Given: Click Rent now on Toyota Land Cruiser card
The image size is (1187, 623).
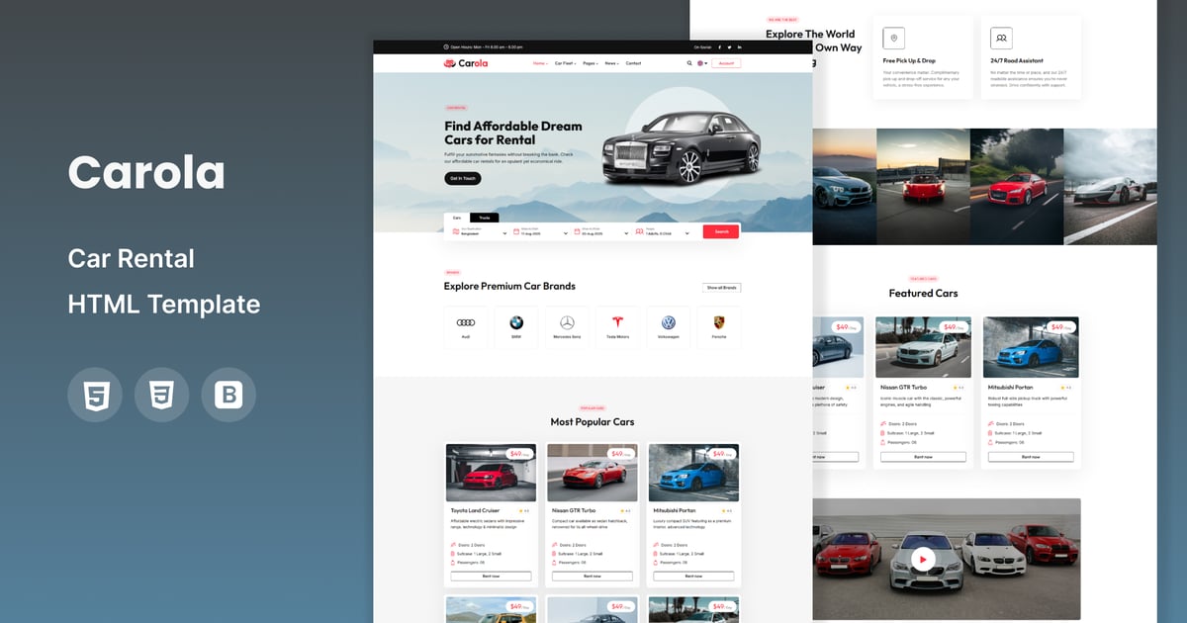Looking at the screenshot, I should click(x=491, y=576).
